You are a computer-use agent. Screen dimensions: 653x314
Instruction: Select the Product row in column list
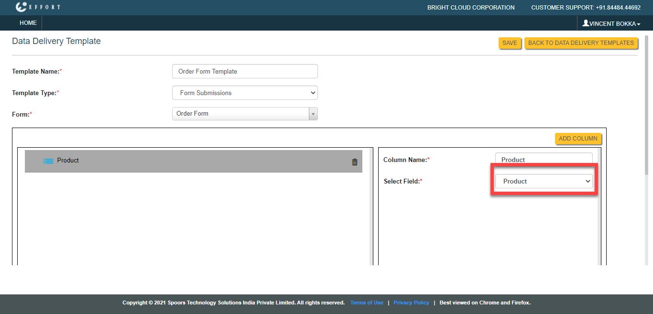coord(191,161)
